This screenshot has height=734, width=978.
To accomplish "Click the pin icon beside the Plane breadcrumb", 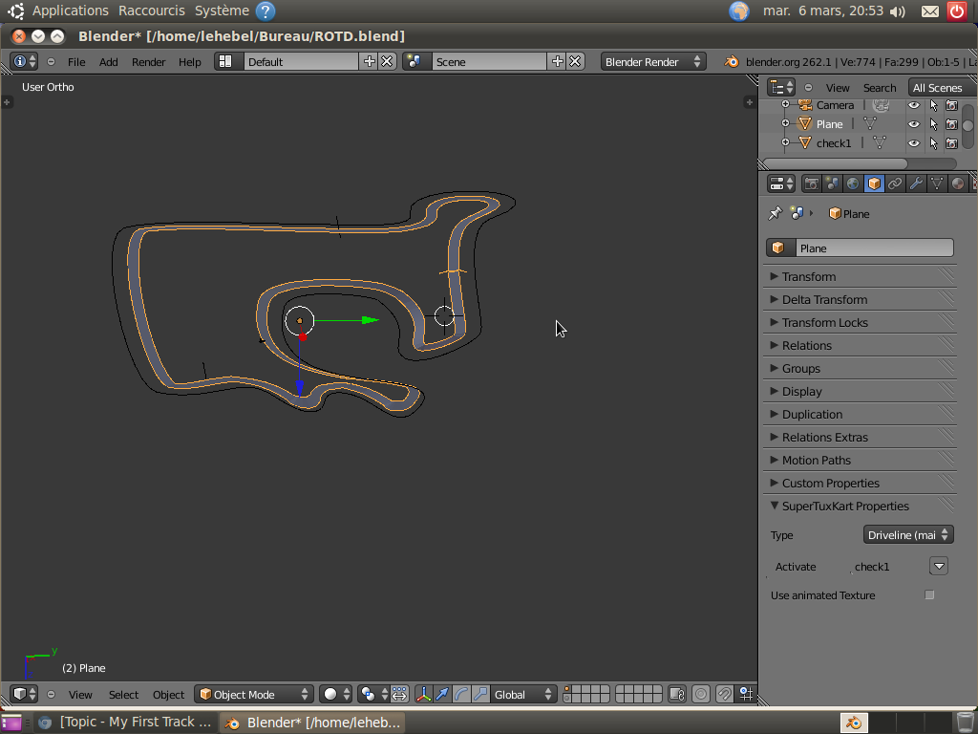I will coord(776,214).
